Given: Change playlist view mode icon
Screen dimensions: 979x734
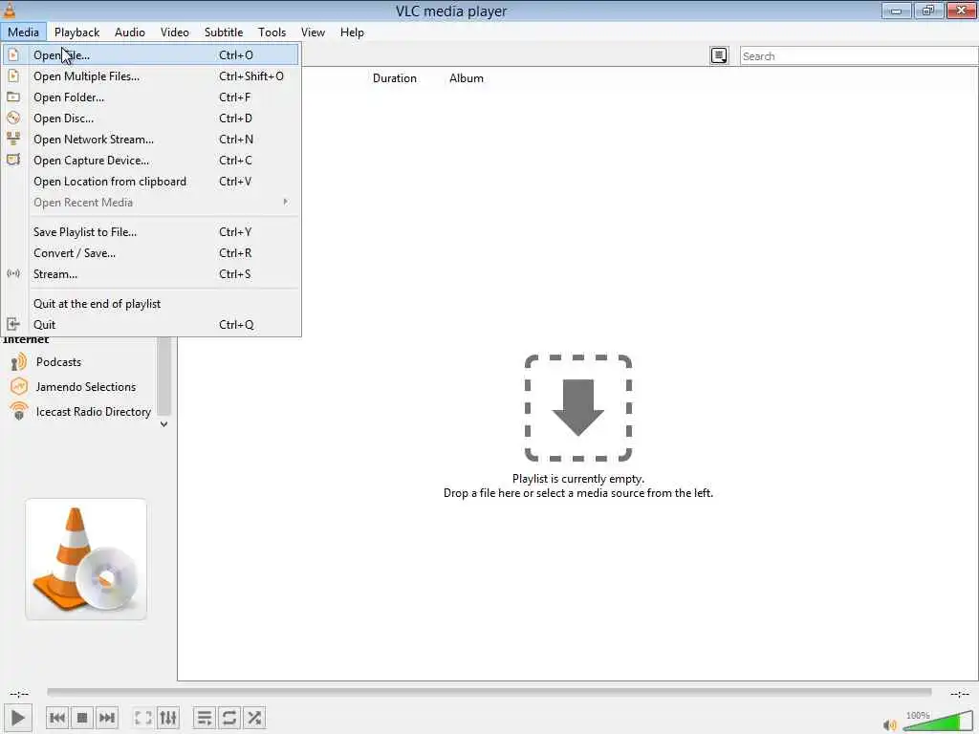Looking at the screenshot, I should click(x=719, y=55).
